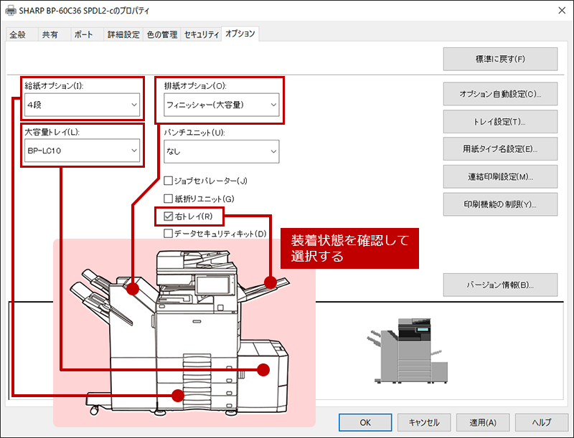574x438 pixels.
Task: Click the 標準に戻す button
Action: [x=500, y=59]
